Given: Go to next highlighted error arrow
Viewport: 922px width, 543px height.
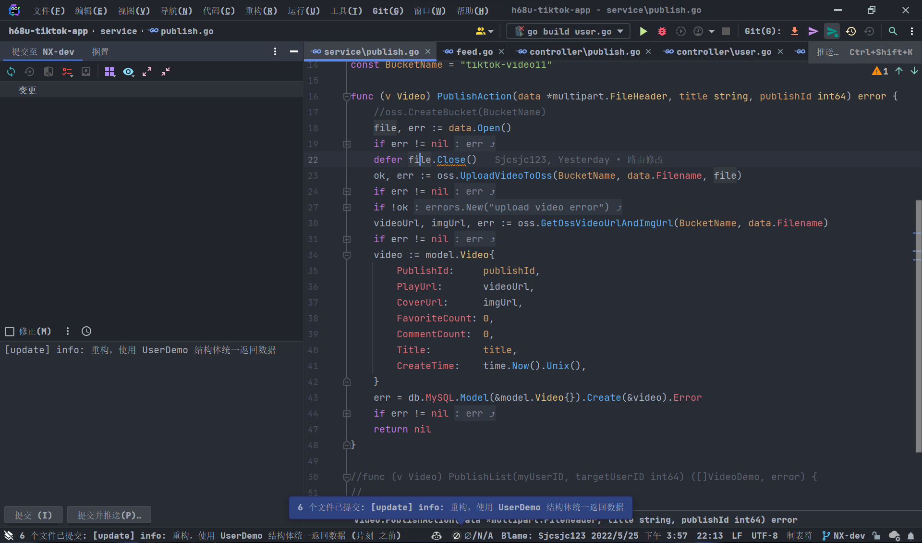Looking at the screenshot, I should pyautogui.click(x=914, y=71).
